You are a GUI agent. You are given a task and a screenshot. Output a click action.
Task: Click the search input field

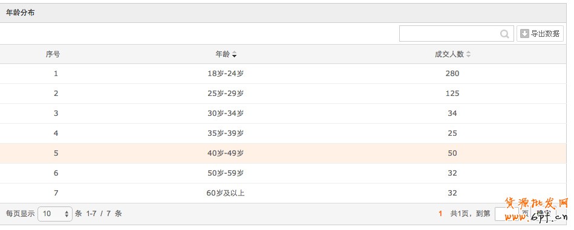[x=457, y=34]
